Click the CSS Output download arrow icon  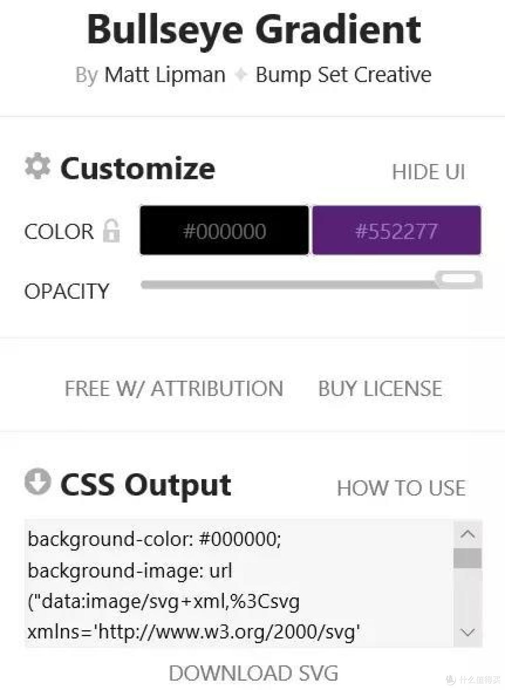coord(37,481)
